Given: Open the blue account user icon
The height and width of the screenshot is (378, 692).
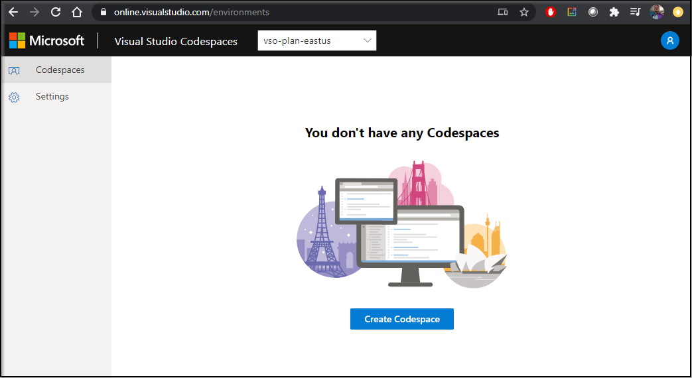Looking at the screenshot, I should point(669,40).
